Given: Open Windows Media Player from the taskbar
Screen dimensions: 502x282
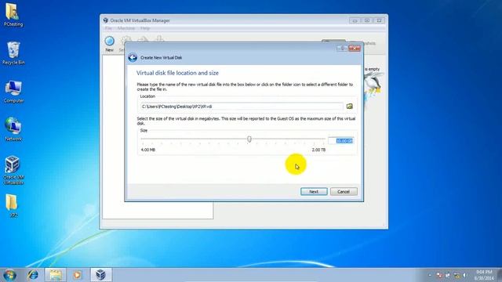Looking at the screenshot, I should tap(77, 275).
